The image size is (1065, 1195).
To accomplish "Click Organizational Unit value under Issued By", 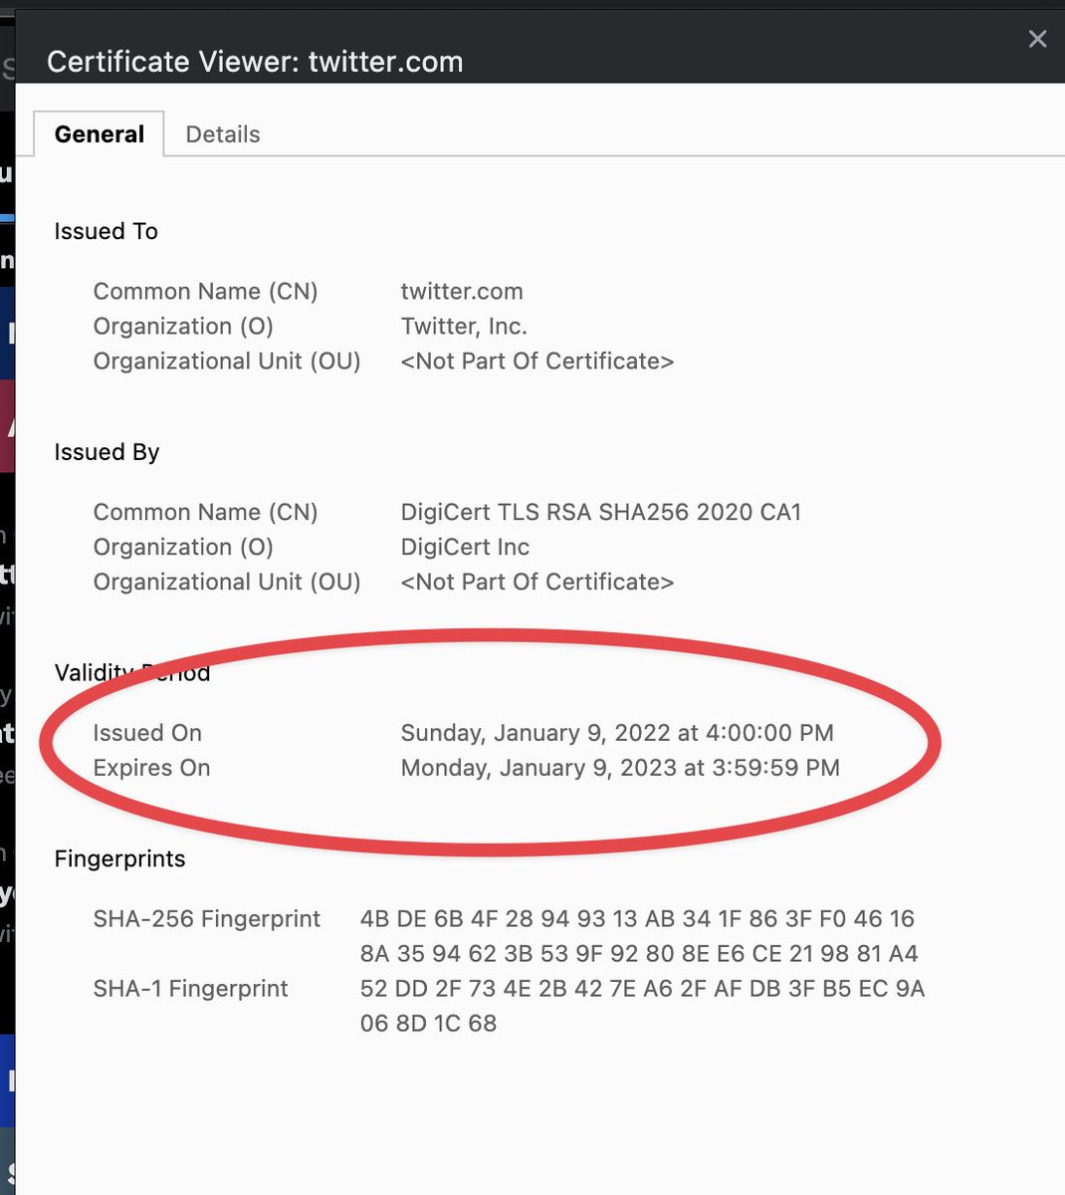I will tap(537, 582).
